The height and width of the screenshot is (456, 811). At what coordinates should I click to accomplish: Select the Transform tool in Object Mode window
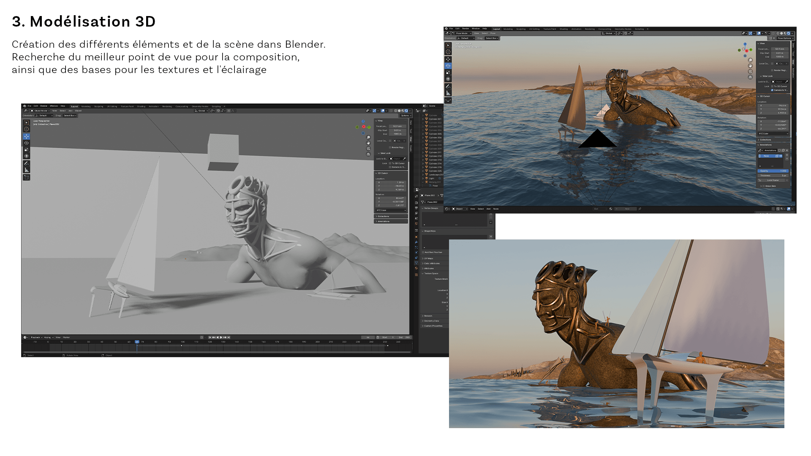(27, 156)
